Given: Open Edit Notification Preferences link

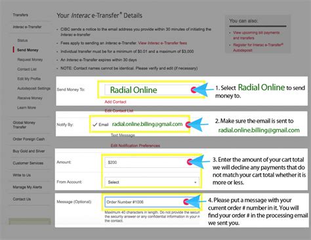Looking at the screenshot, I should 135,146.
